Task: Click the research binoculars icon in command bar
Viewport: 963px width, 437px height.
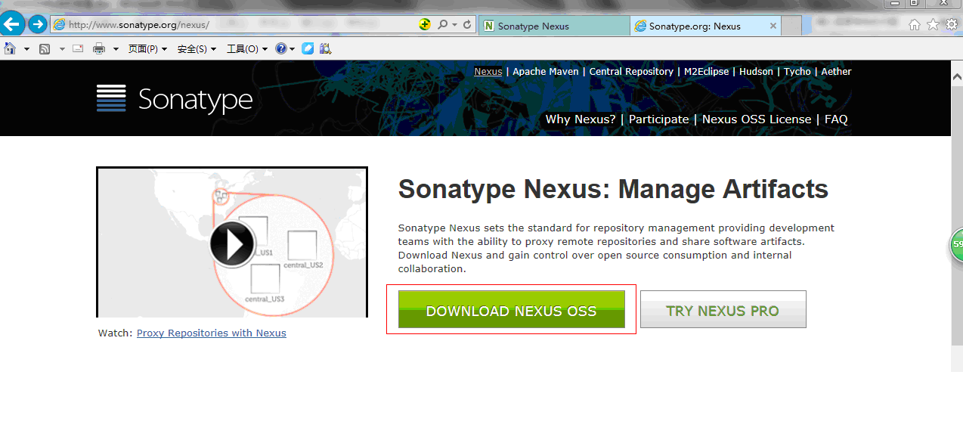Action: (326, 48)
